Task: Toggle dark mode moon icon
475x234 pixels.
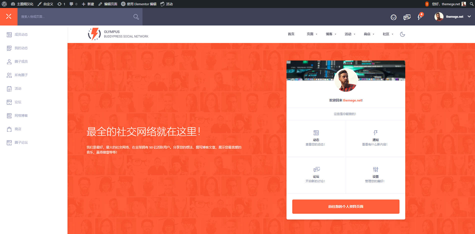Action: pos(402,34)
